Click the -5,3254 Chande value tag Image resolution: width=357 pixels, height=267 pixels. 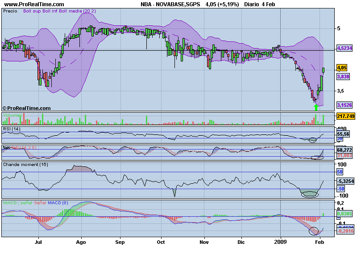(x=345, y=181)
